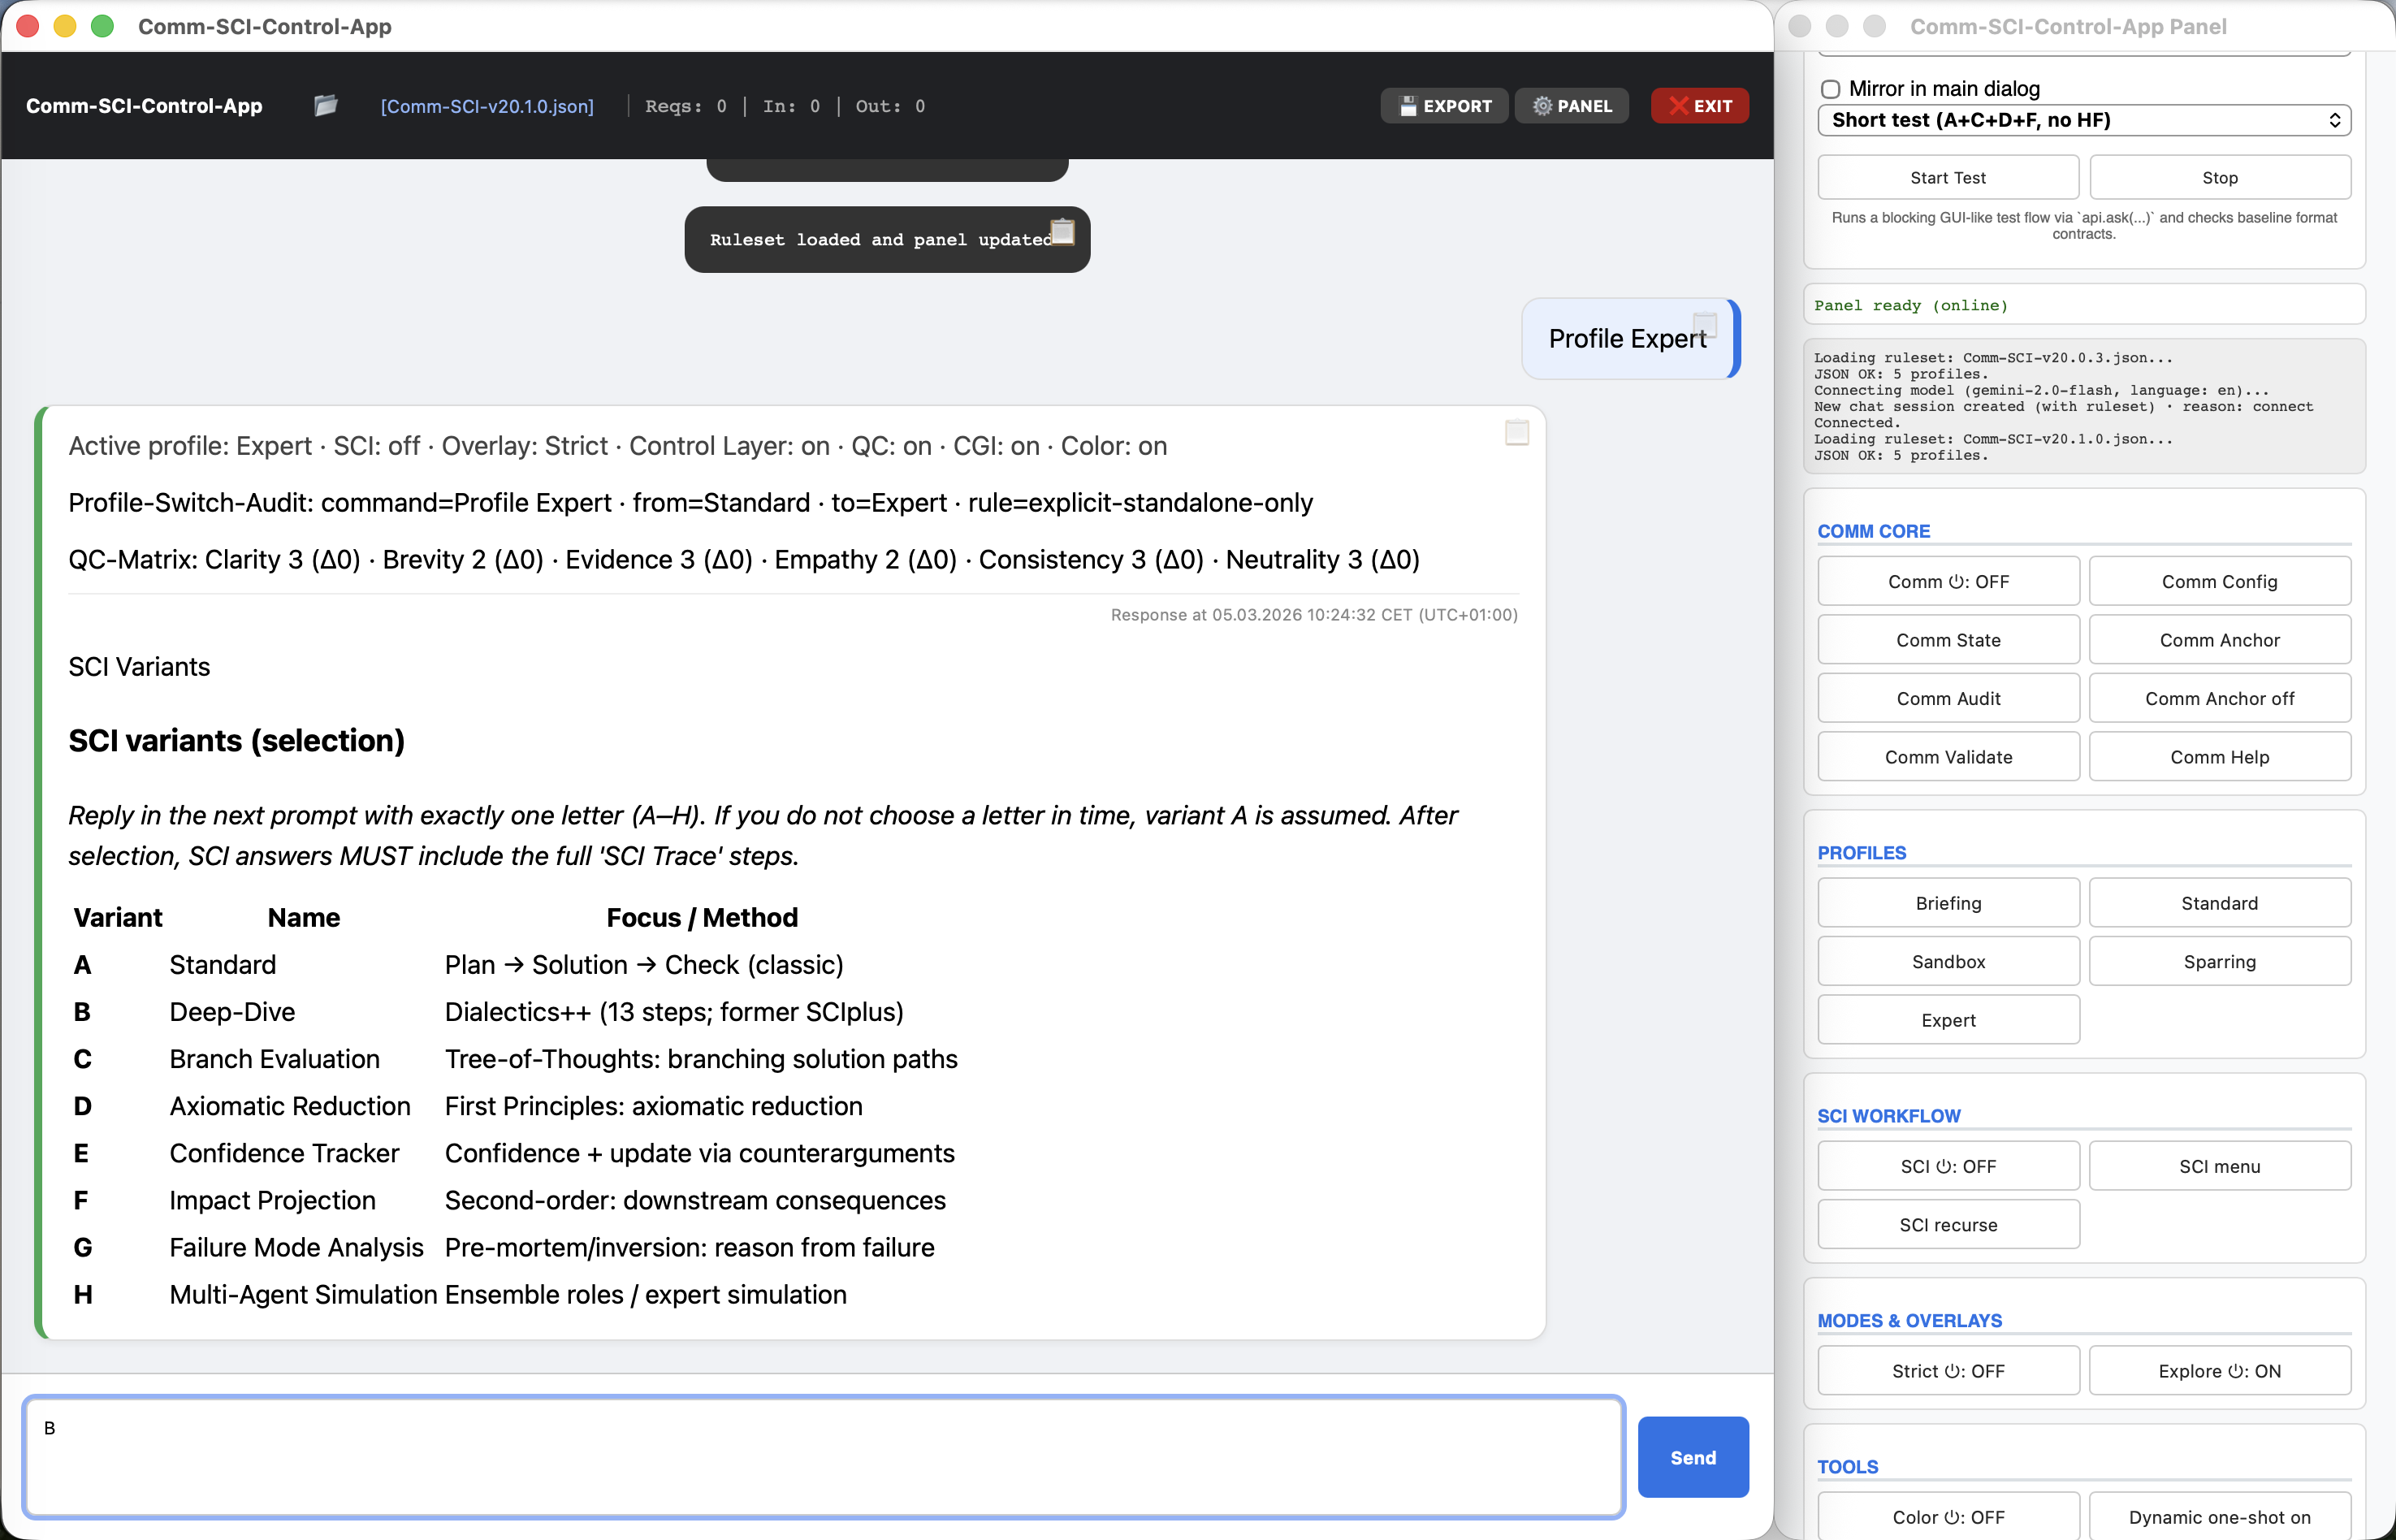
Task: Copy the SCI variants response via clipboard icon
Action: [x=1516, y=433]
